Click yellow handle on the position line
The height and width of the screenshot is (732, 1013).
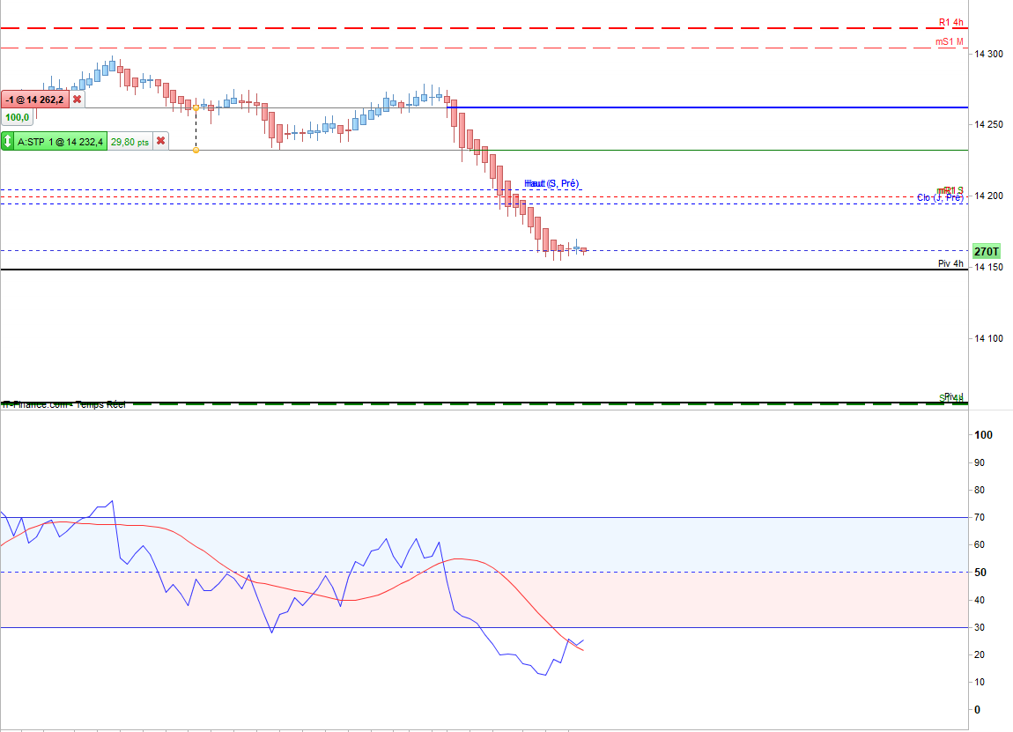pos(196,107)
